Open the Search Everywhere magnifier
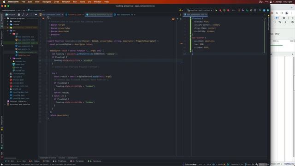The width and height of the screenshot is (295, 166). pyautogui.click(x=260, y=10)
